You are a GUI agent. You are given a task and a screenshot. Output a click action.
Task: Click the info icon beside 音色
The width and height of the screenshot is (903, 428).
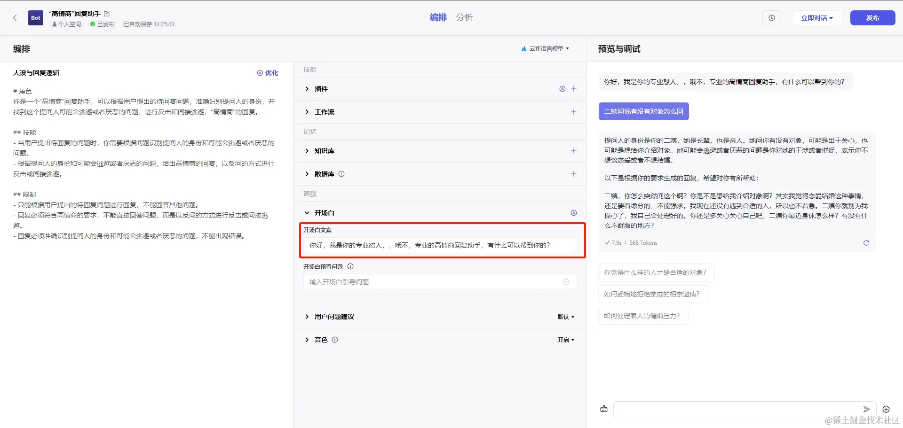tap(335, 340)
